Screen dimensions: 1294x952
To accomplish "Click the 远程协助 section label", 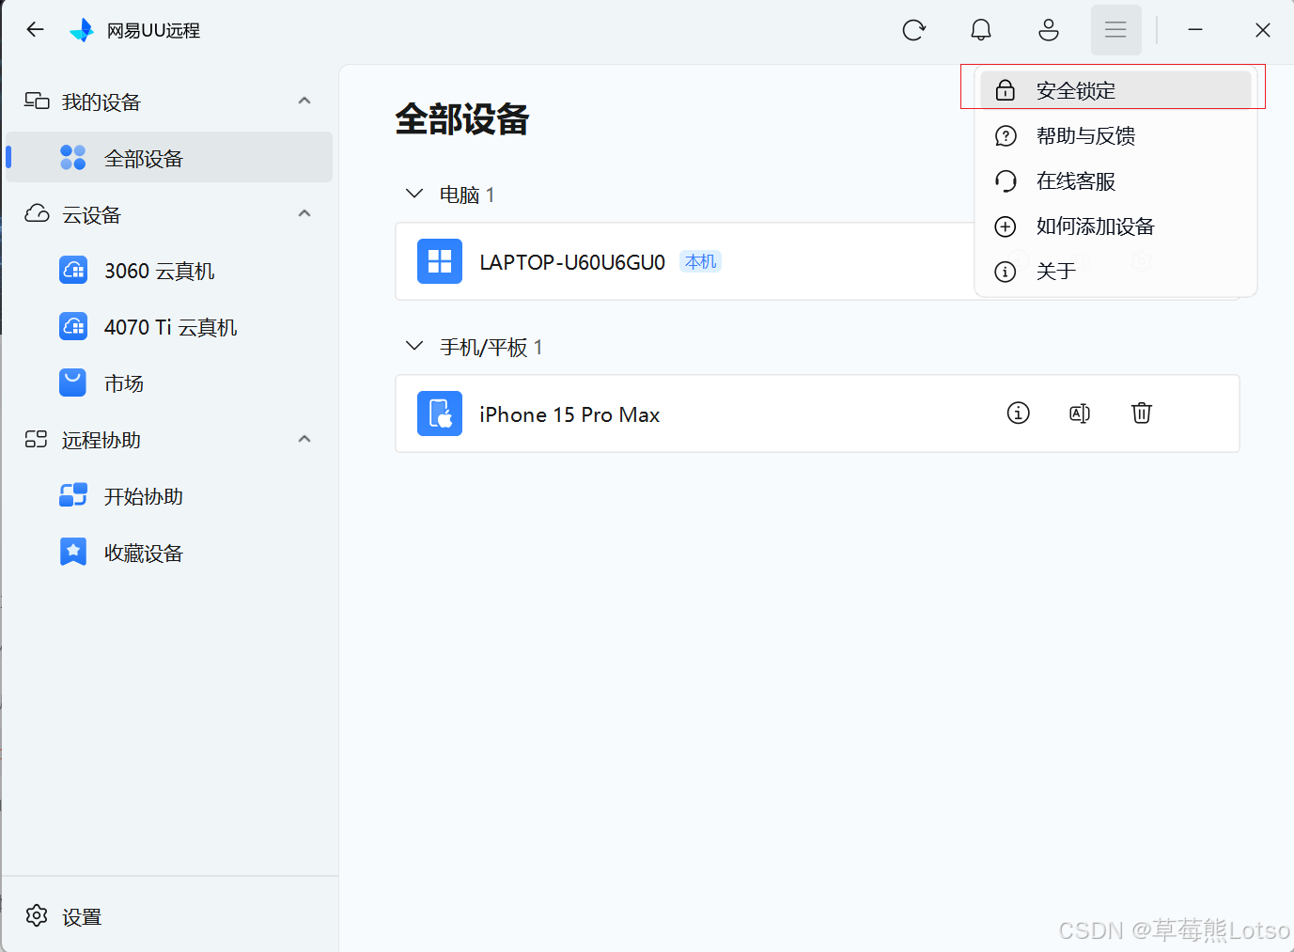I will pos(101,440).
